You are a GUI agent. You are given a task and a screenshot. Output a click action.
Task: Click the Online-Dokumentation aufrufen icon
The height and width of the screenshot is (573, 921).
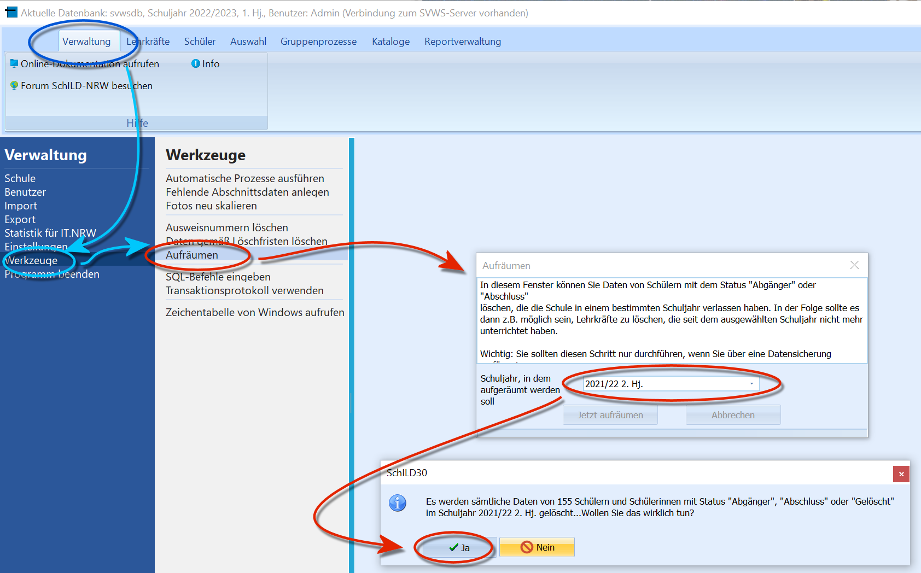pos(14,63)
